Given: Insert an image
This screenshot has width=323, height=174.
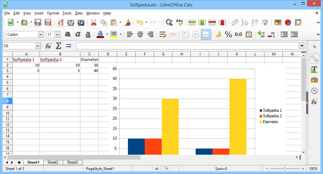Looking at the screenshot, I should pos(278,22).
